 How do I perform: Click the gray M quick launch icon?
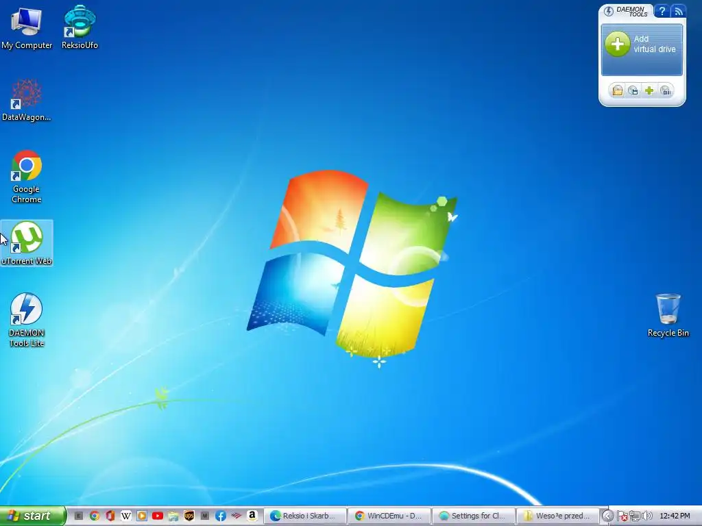pyautogui.click(x=204, y=516)
